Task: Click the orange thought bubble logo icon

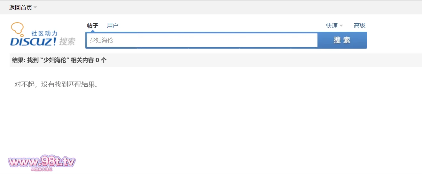Action: point(18,28)
